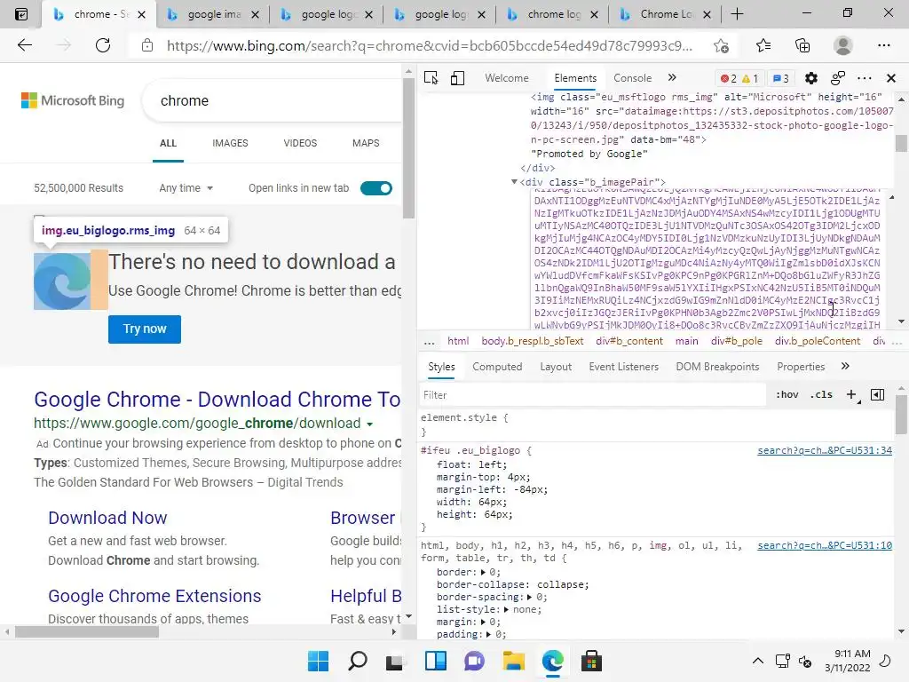Select the Bing IMAGES tab

point(230,143)
